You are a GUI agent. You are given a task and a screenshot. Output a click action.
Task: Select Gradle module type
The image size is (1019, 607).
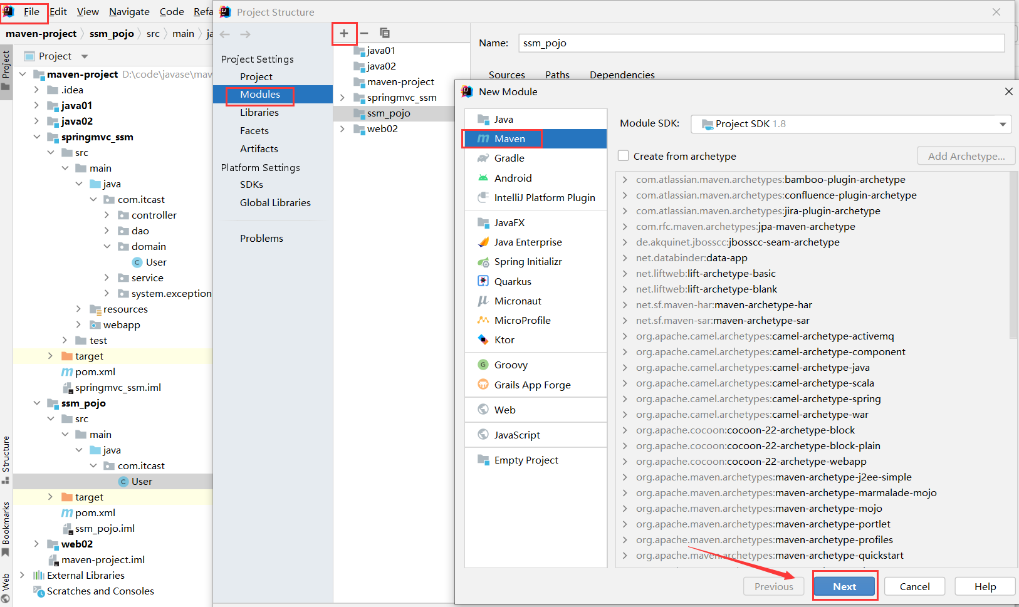tap(536, 158)
